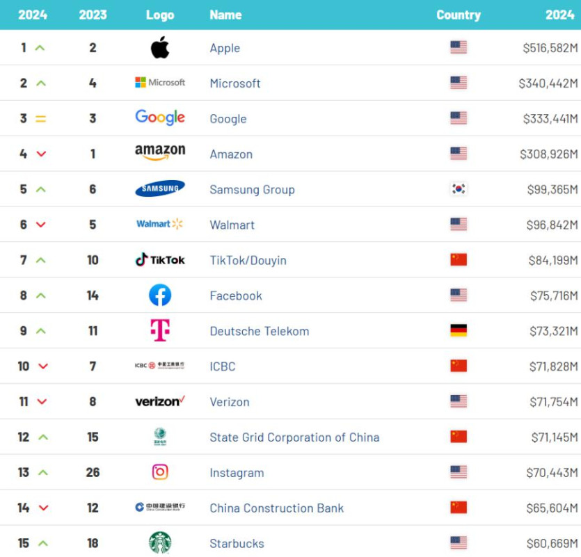Click the green up arrow in Apple row
The image size is (581, 557).
click(40, 48)
